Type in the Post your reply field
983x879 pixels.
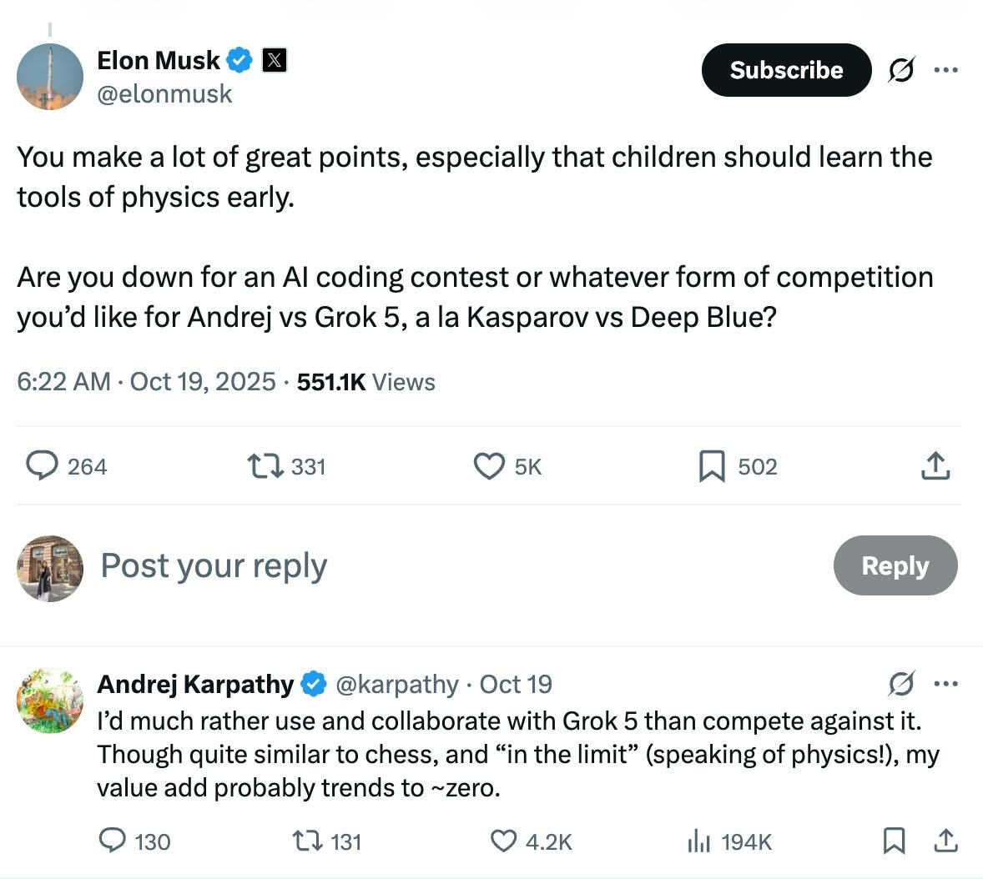coord(417,565)
